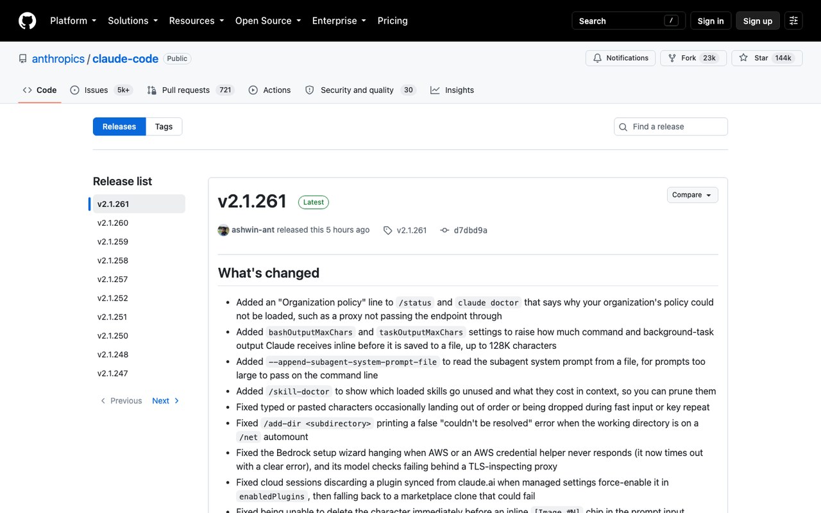The image size is (821, 513).
Task: Open the Insights tab
Action: coord(452,90)
